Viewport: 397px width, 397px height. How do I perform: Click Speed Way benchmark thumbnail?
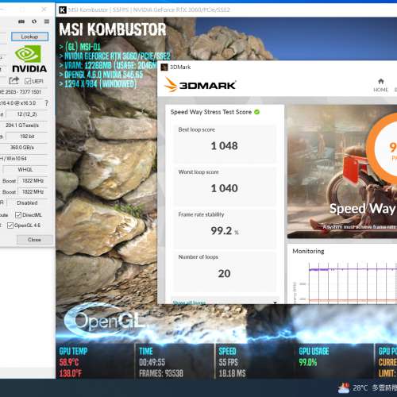tap(342, 172)
